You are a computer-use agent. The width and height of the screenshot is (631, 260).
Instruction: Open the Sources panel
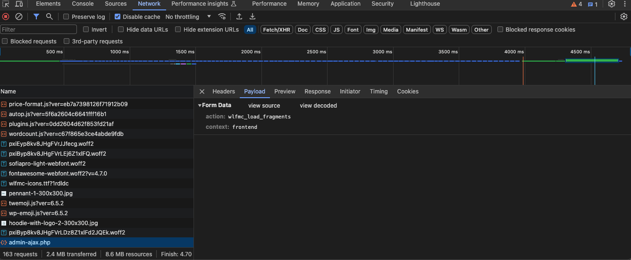[x=116, y=4]
